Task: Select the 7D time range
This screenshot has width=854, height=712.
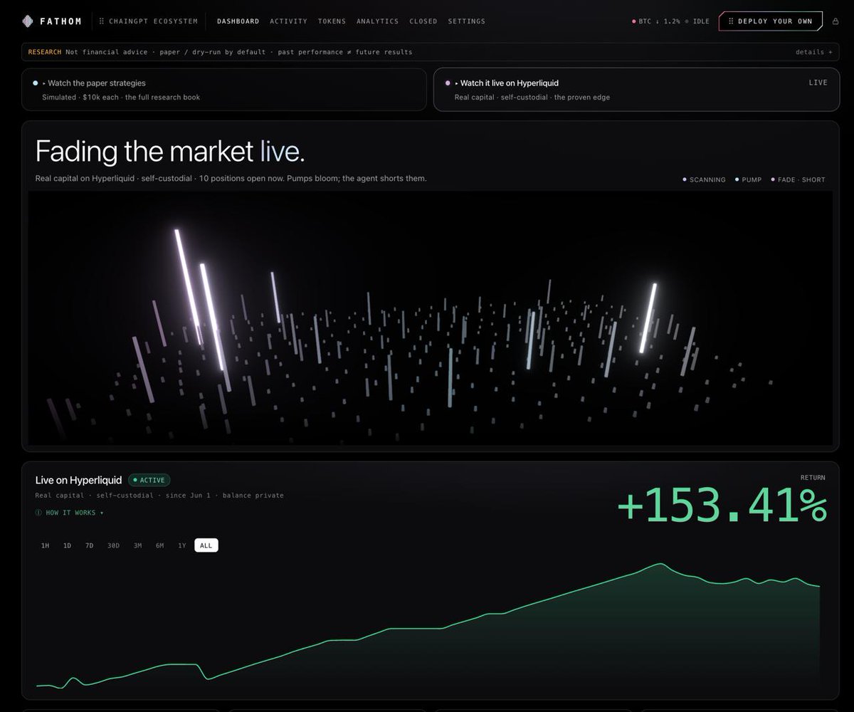Action: coord(89,545)
